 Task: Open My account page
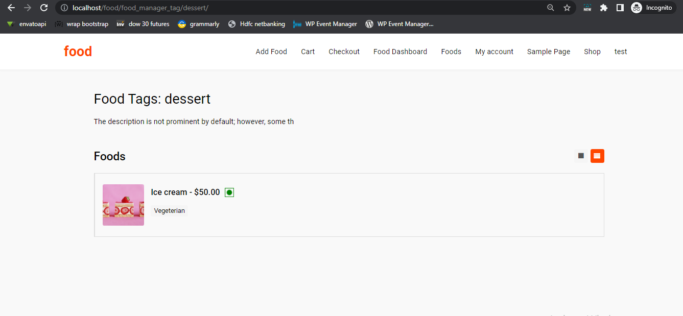[494, 52]
